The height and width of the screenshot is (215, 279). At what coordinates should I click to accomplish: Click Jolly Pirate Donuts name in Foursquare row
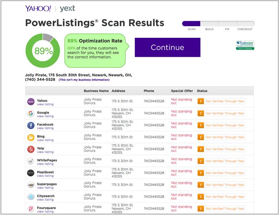click(x=92, y=209)
